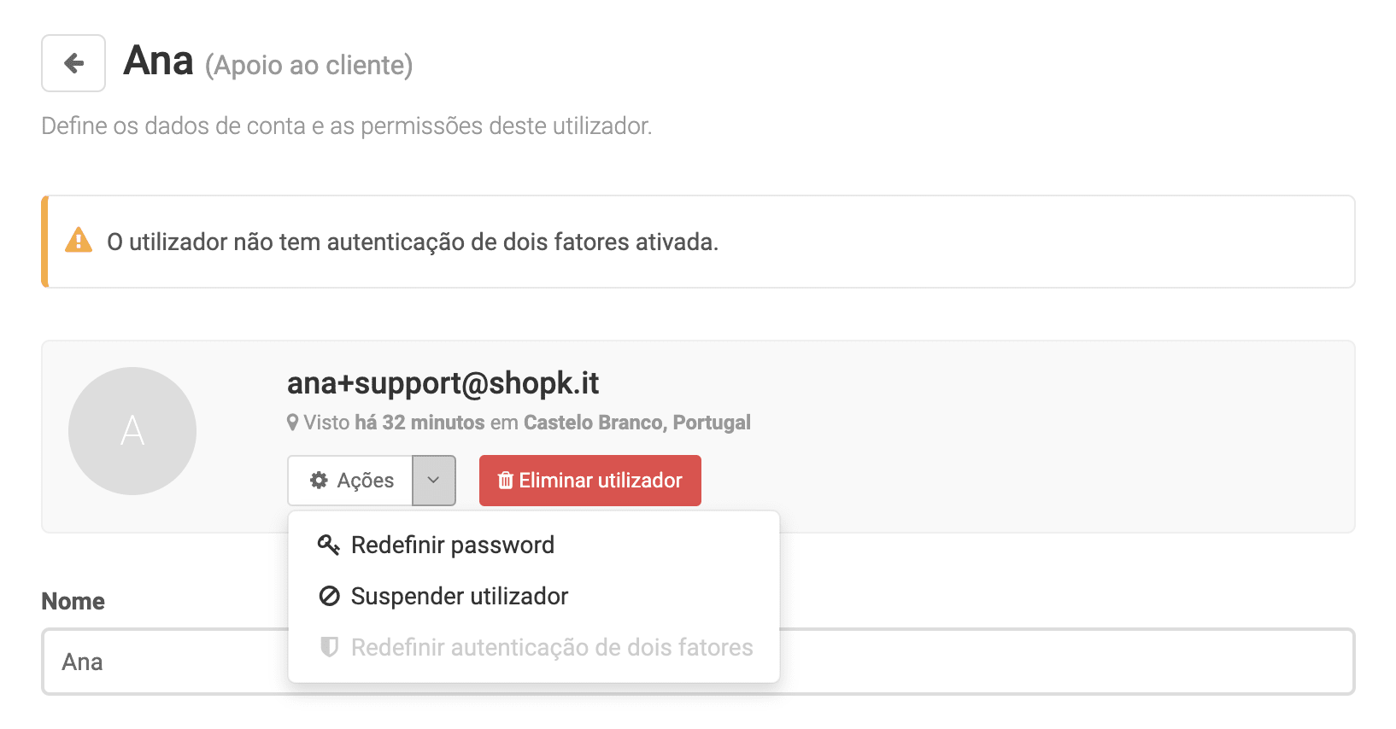Click the grey avatar circle with letter A
Viewport: 1396px width, 729px height.
[x=132, y=431]
